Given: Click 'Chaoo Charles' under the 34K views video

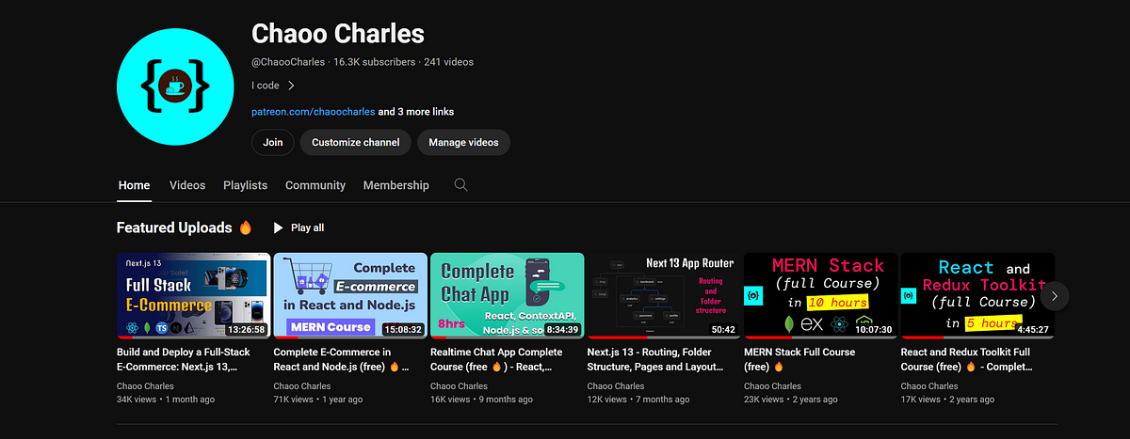Looking at the screenshot, I should tap(145, 386).
